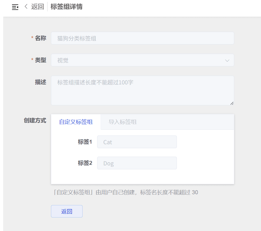The height and width of the screenshot is (231, 261).
Task: Switch to the 自定义标签组 tab
Action: pos(76,122)
